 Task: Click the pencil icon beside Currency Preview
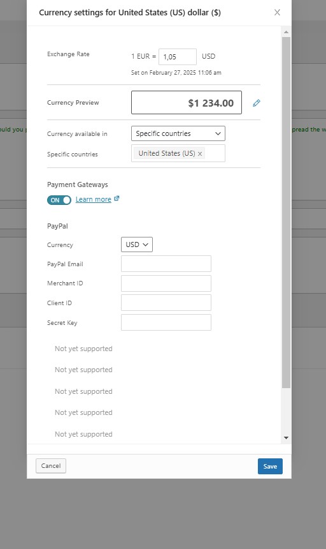pos(257,103)
